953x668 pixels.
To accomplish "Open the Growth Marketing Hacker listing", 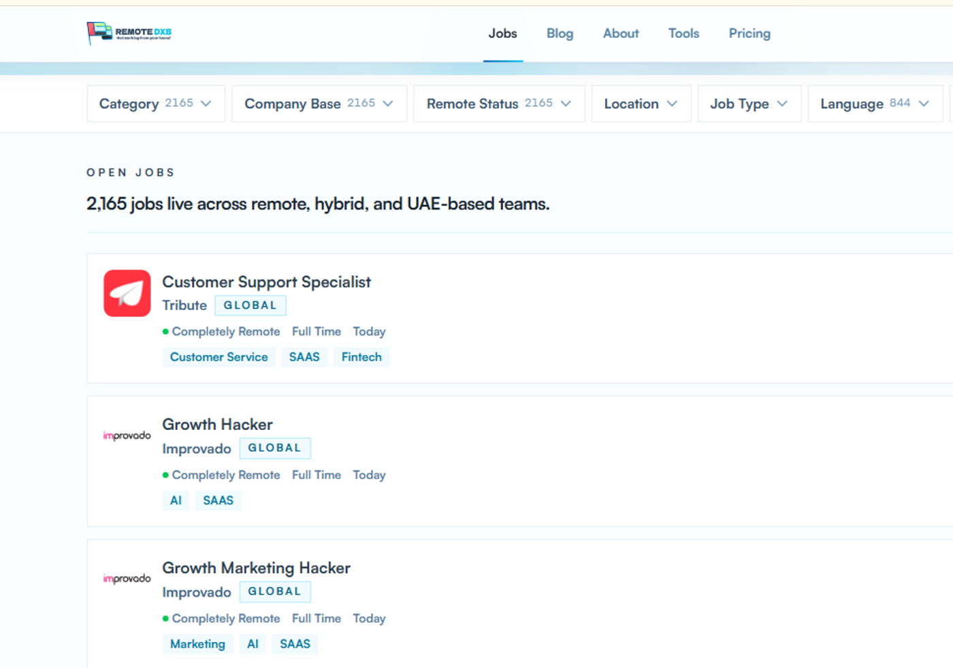I will (256, 568).
